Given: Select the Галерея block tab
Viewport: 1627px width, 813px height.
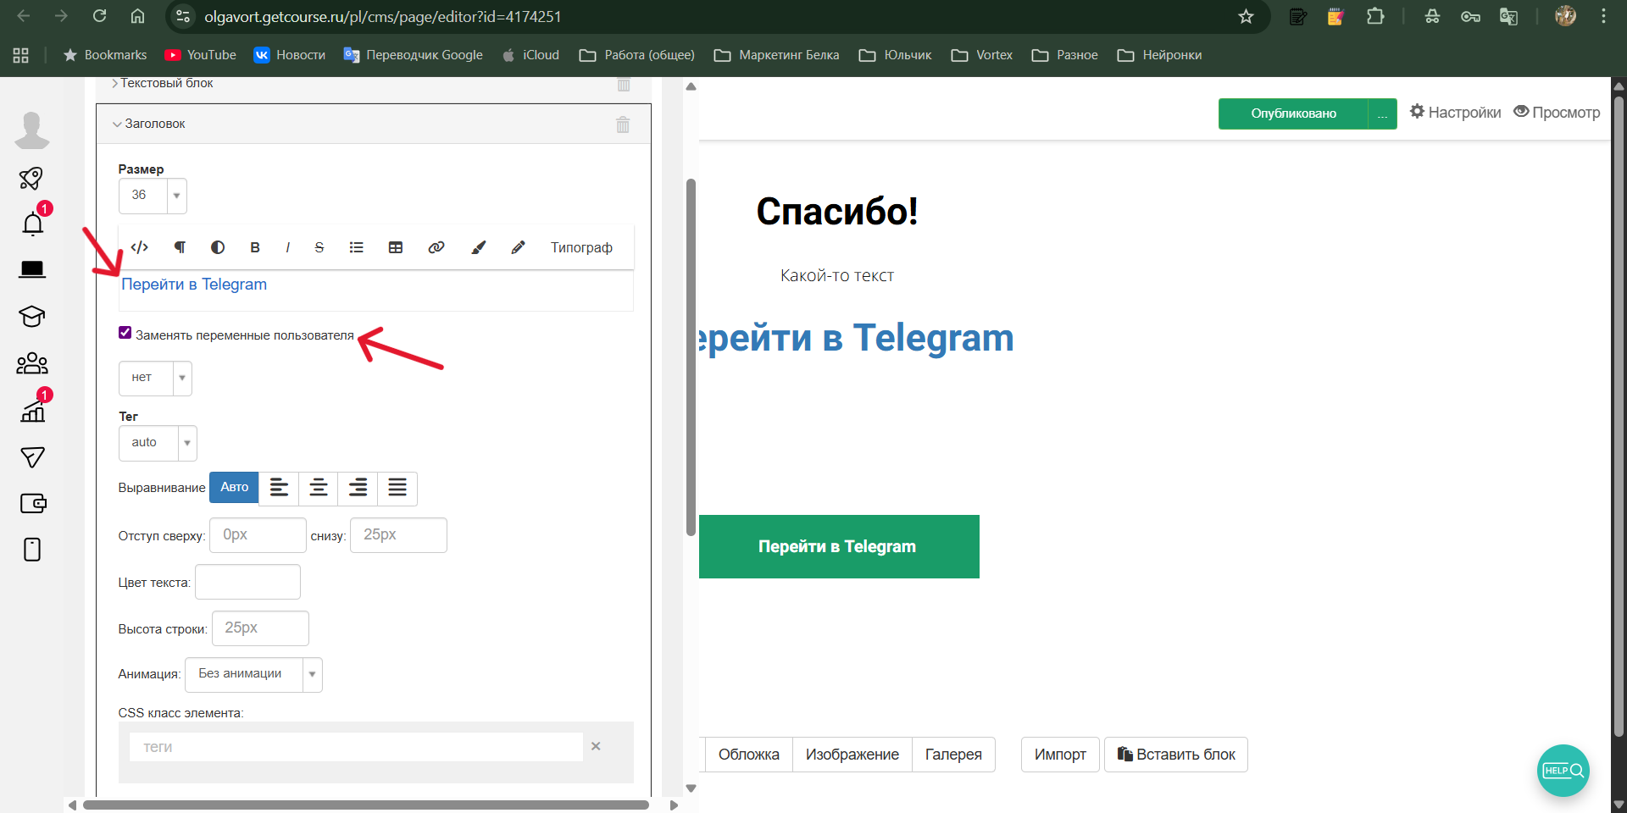Looking at the screenshot, I should (x=952, y=755).
